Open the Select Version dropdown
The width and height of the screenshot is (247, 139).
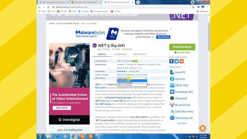coord(132,78)
